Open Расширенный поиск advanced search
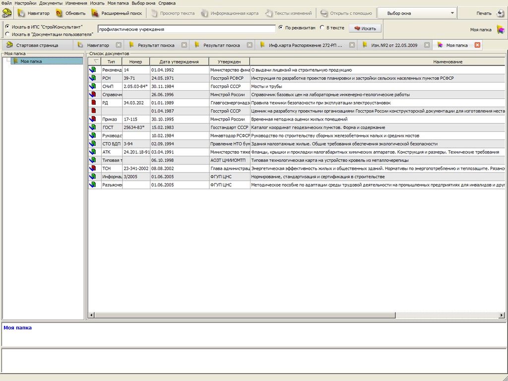 point(117,13)
